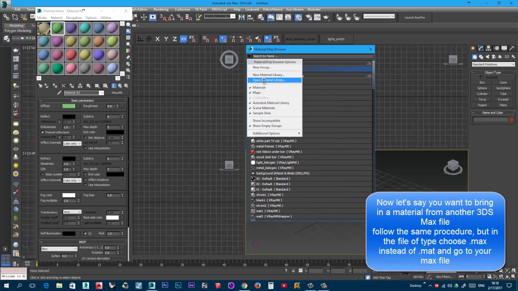The image size is (518, 291).
Task: Open the Navigation menu in Material Editor
Action: pos(74,18)
